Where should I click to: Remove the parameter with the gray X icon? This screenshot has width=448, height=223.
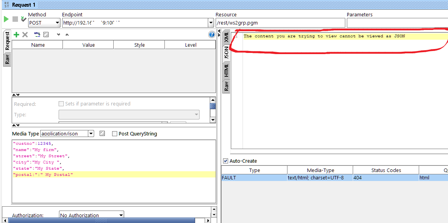(x=25, y=35)
